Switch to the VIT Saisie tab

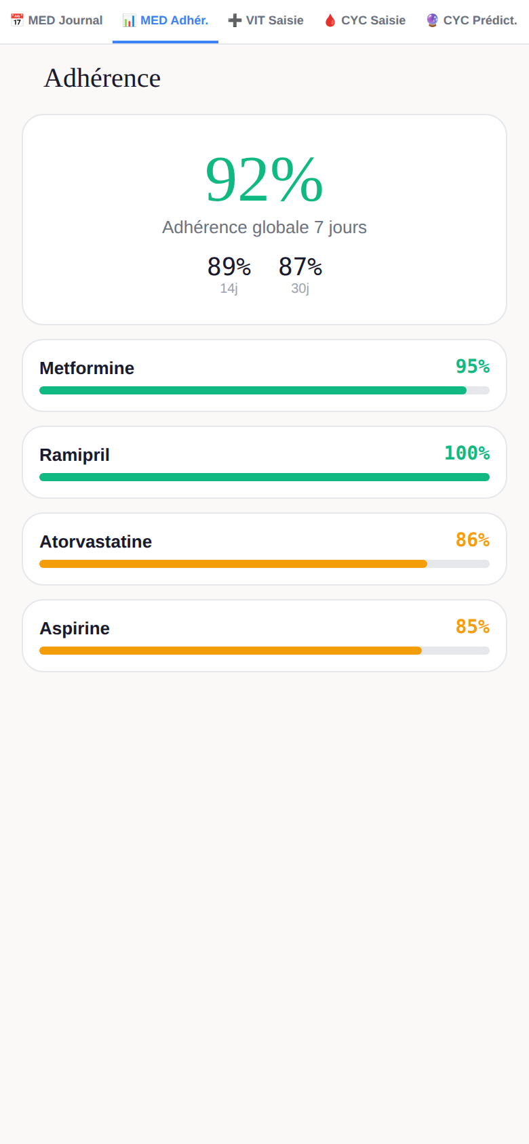pyautogui.click(x=266, y=21)
